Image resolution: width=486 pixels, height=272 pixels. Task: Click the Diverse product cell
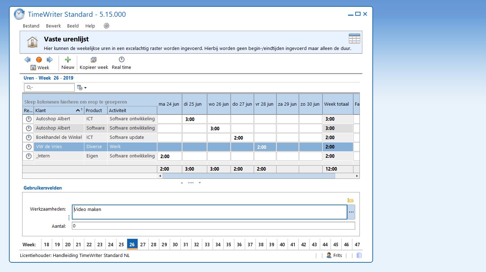[x=96, y=147]
